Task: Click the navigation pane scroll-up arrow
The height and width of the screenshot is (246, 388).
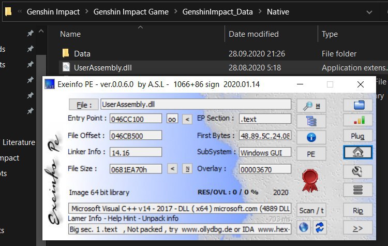Action: [41, 31]
